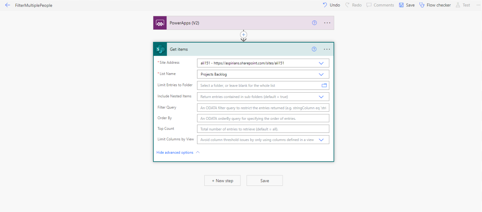Click the Site Address label

[x=169, y=62]
